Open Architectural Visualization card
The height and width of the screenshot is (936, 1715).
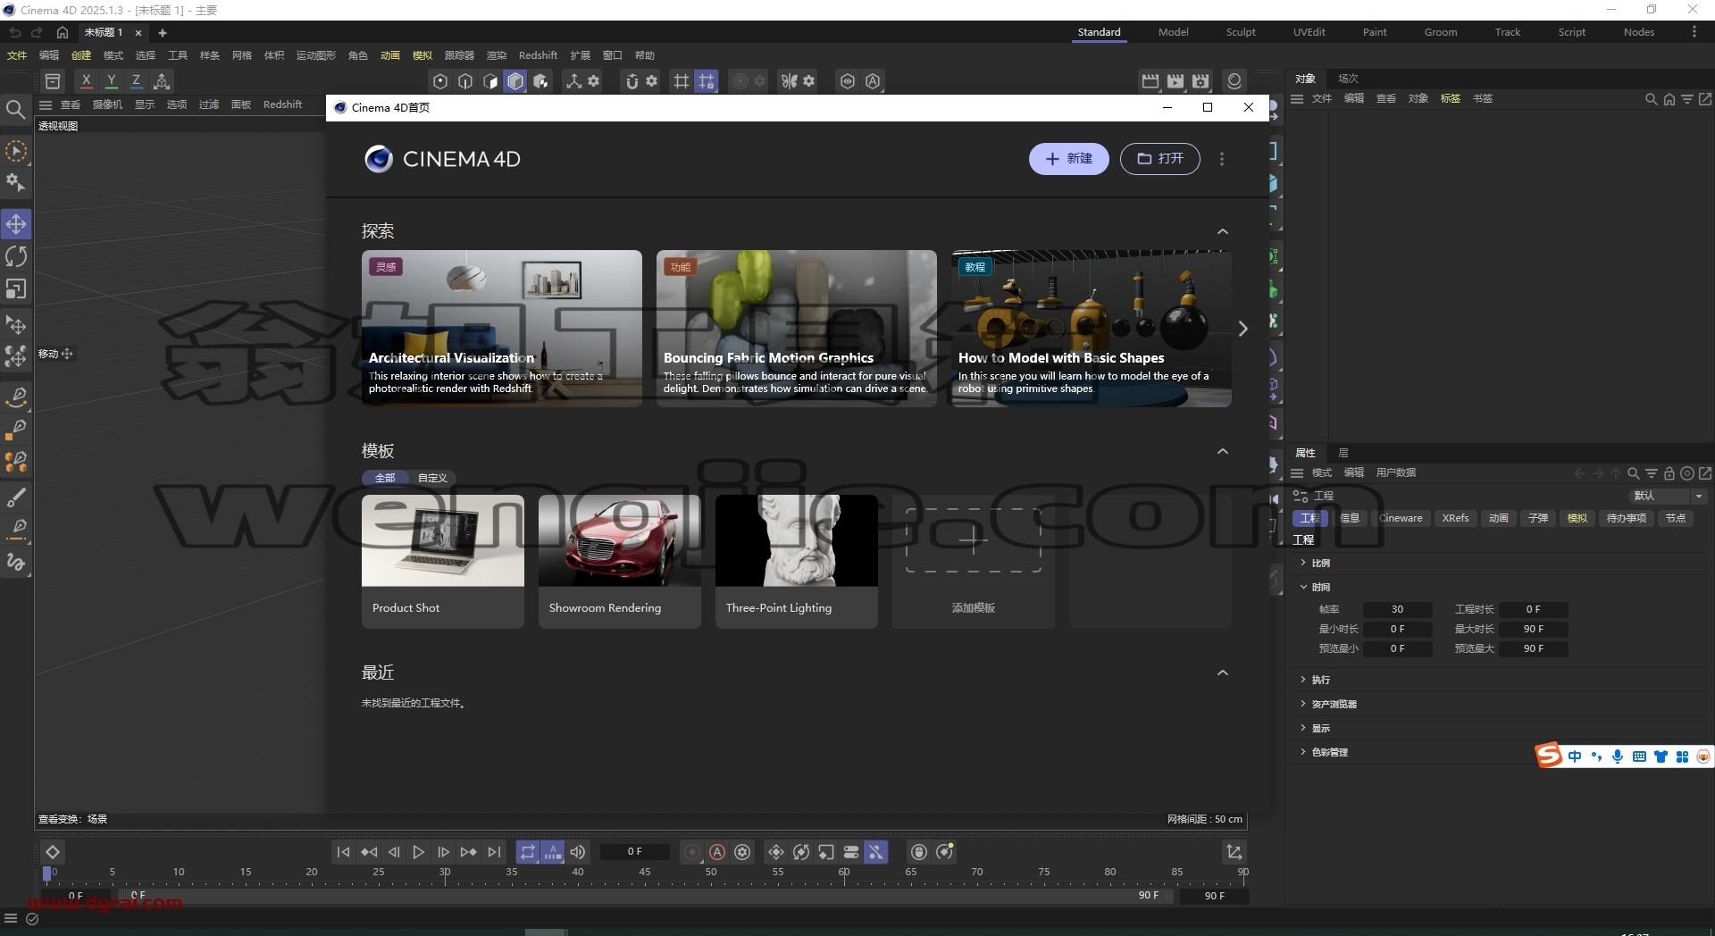tap(501, 329)
